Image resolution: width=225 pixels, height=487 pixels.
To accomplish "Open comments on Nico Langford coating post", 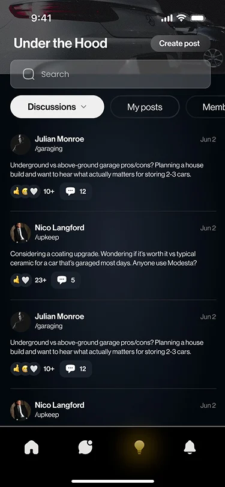I will pos(66,280).
